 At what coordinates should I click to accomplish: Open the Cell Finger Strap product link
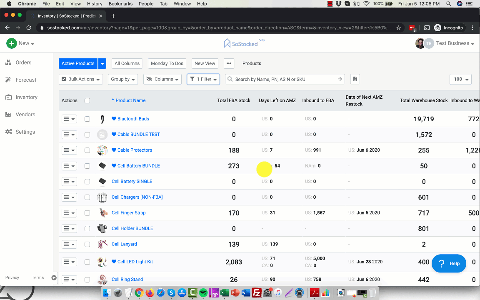point(129,213)
